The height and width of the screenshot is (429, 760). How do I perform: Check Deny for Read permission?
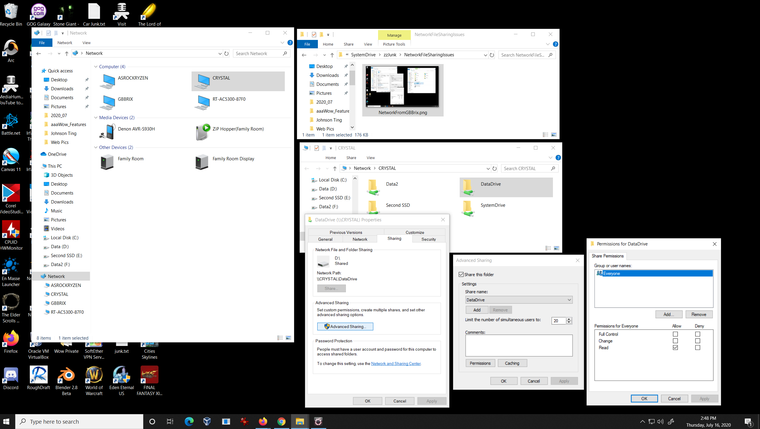698,348
